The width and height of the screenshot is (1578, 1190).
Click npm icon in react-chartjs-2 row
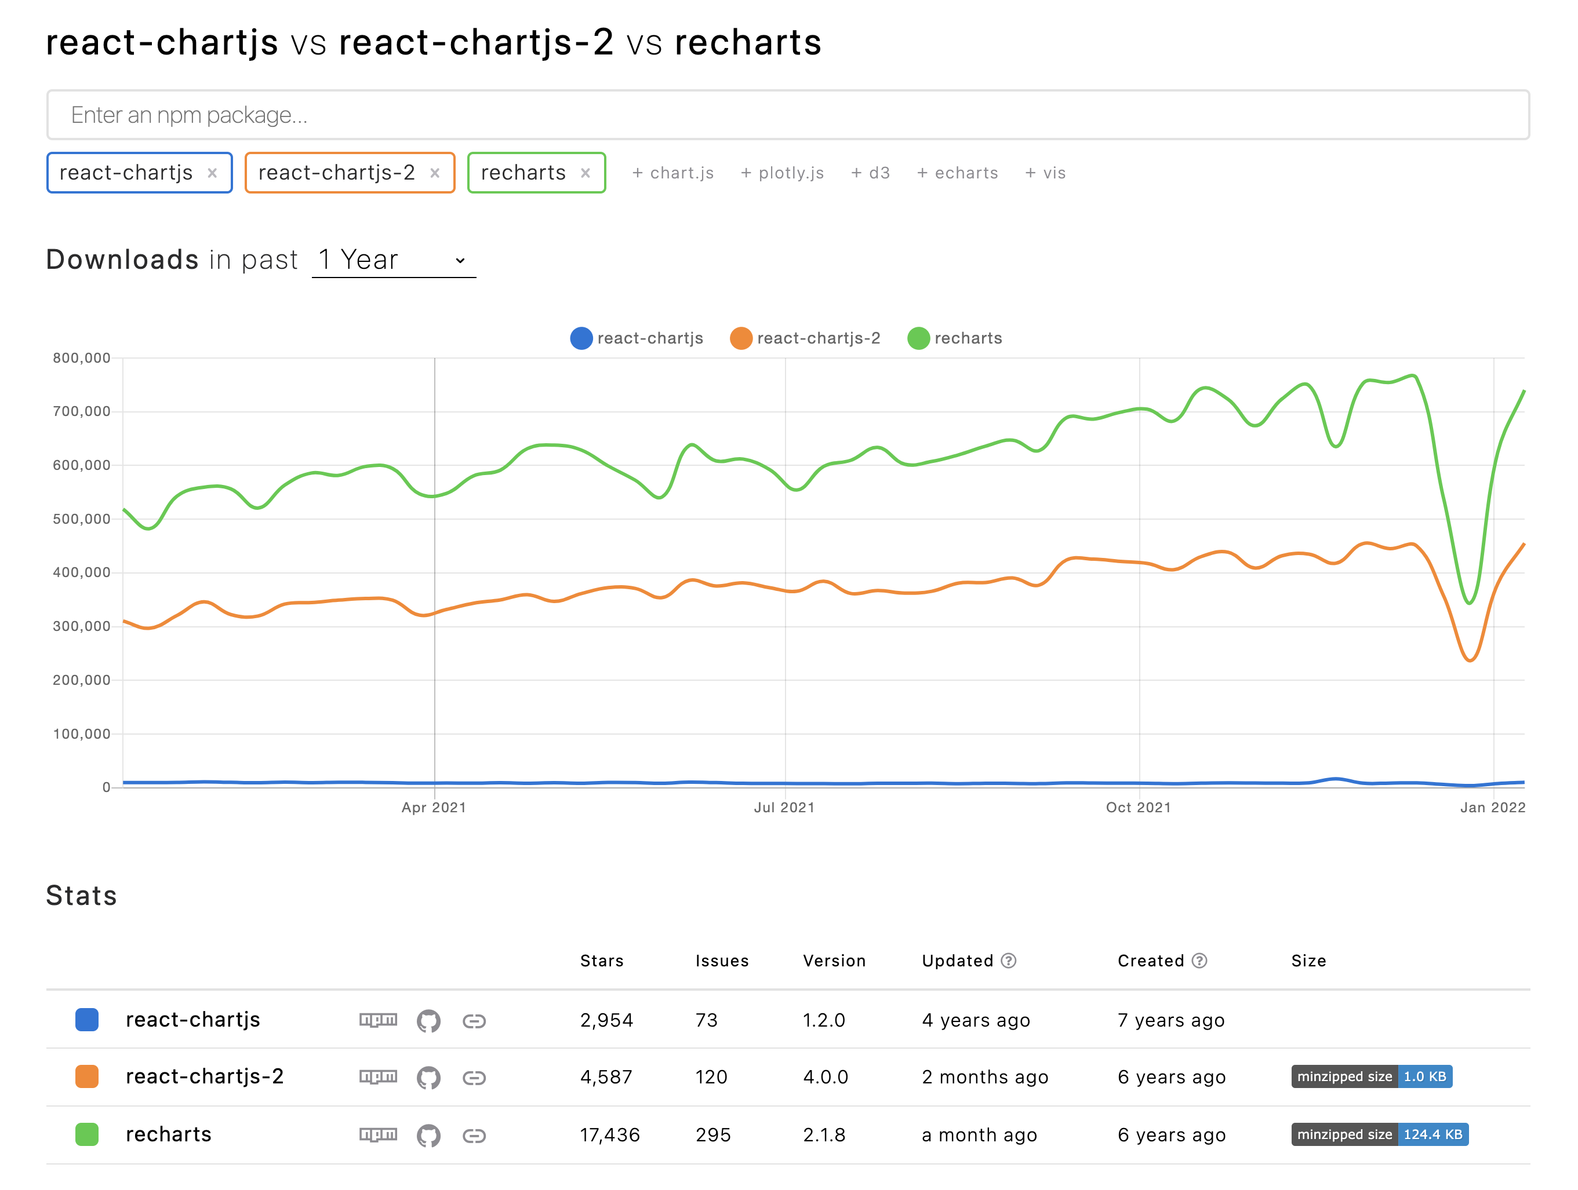click(377, 1076)
